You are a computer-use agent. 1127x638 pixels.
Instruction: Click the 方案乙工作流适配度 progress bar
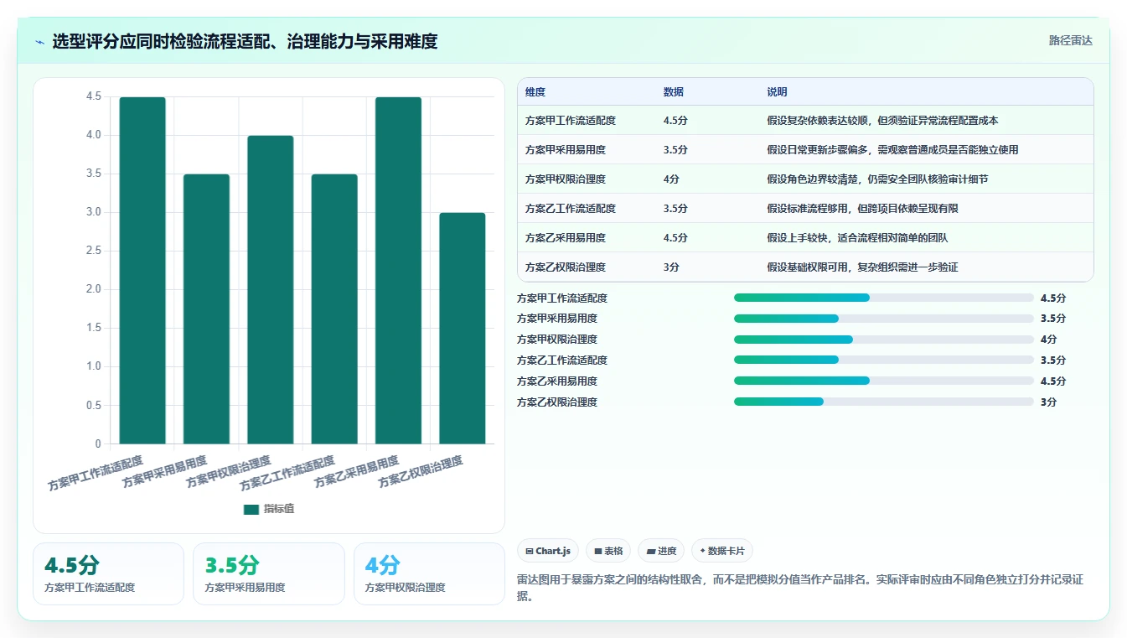click(884, 360)
